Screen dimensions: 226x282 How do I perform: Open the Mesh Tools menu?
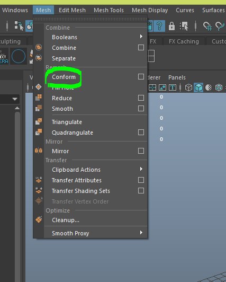(109, 10)
